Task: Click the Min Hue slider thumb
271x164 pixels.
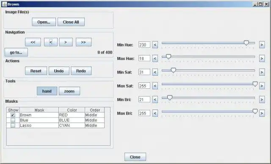Action: [246, 43]
